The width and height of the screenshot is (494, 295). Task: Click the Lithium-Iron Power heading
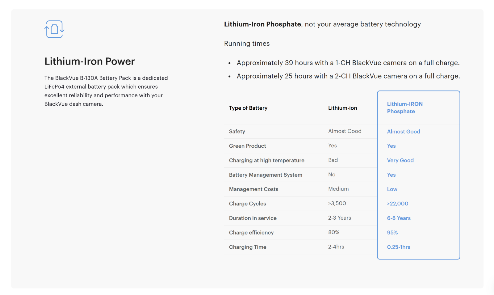pos(90,61)
